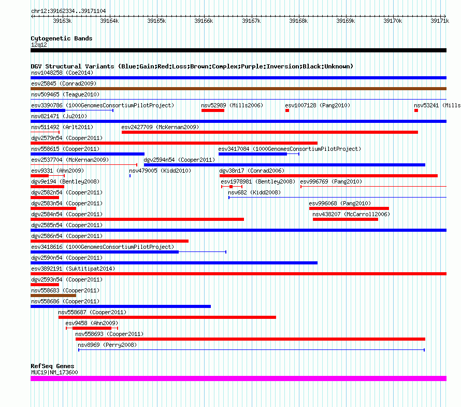This screenshot has height=407, width=461.
Task: Click the DGV Structural Variants track title
Action: coord(192,66)
